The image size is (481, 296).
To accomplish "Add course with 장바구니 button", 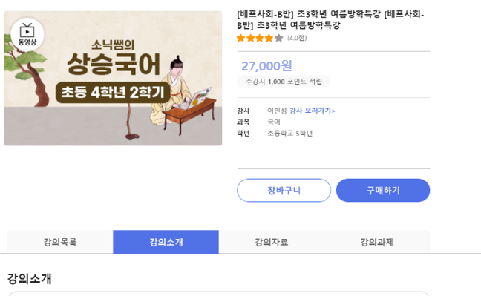I will [x=284, y=191].
